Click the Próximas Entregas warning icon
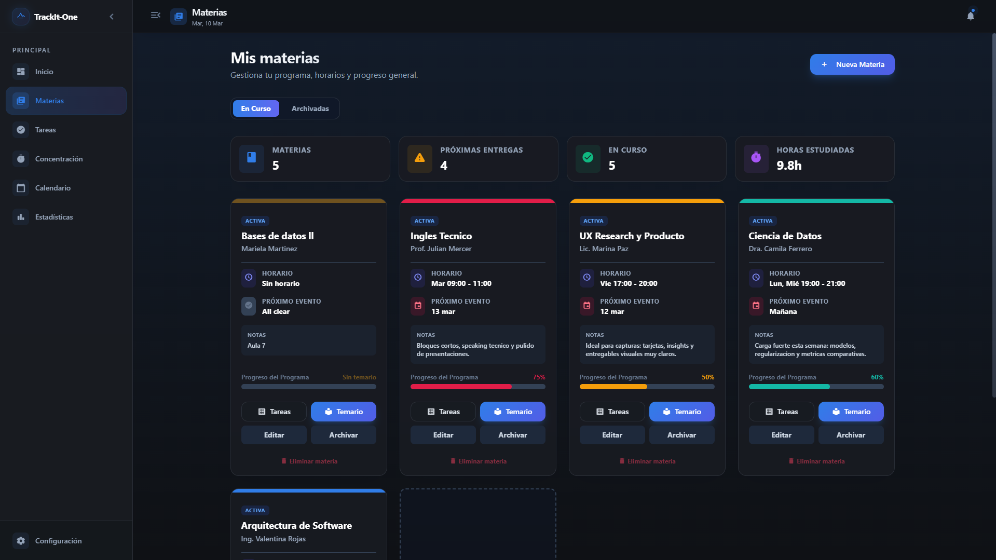Viewport: 996px width, 560px height. 420,158
